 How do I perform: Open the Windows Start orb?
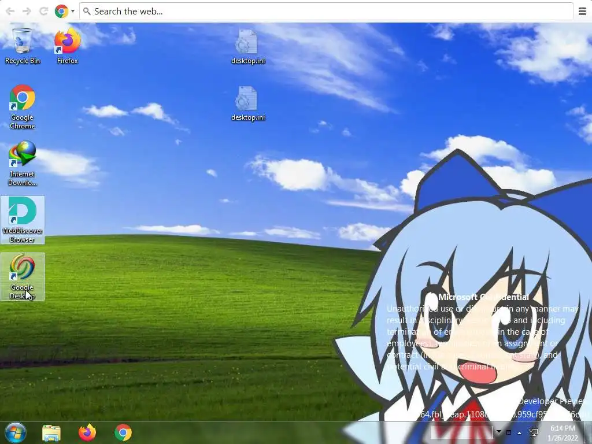pos(16,432)
